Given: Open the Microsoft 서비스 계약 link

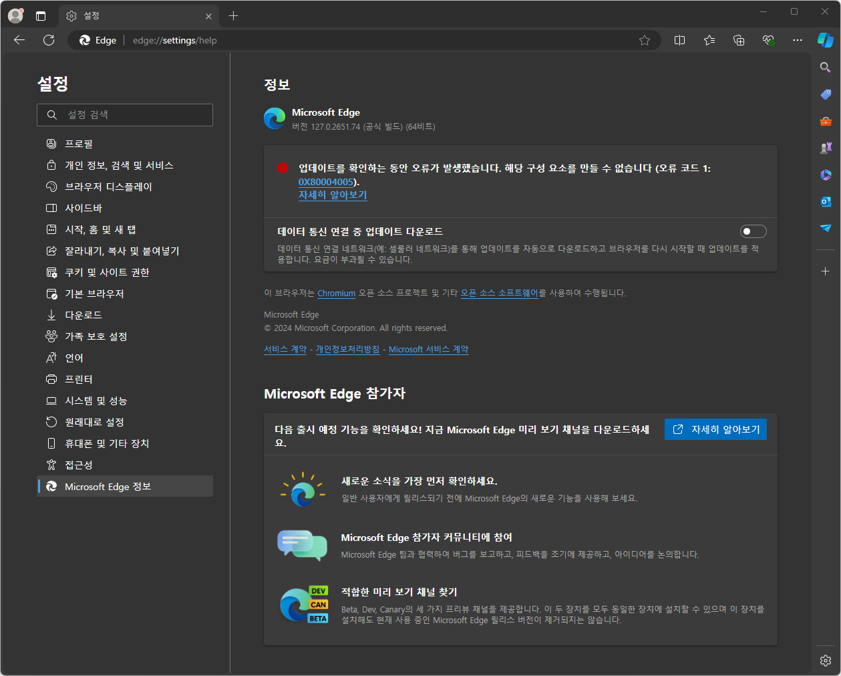Looking at the screenshot, I should [x=429, y=349].
